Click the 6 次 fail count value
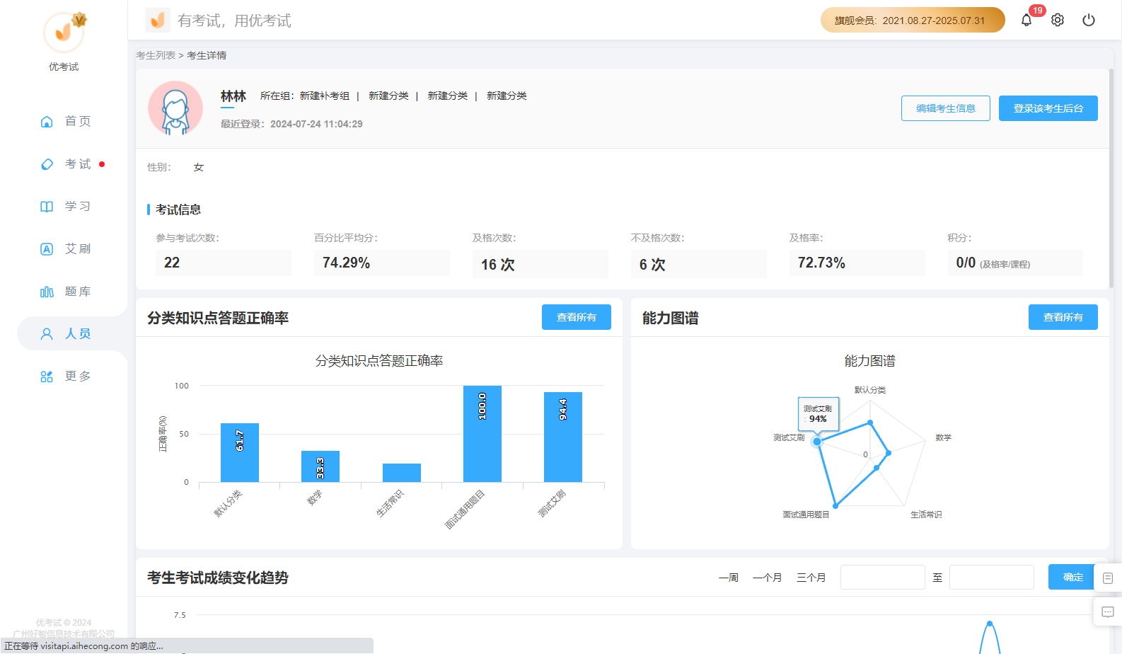 coord(652,264)
